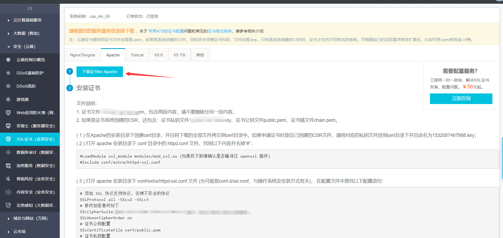Switch to the Nginx/Tengine tab

pyautogui.click(x=83, y=55)
